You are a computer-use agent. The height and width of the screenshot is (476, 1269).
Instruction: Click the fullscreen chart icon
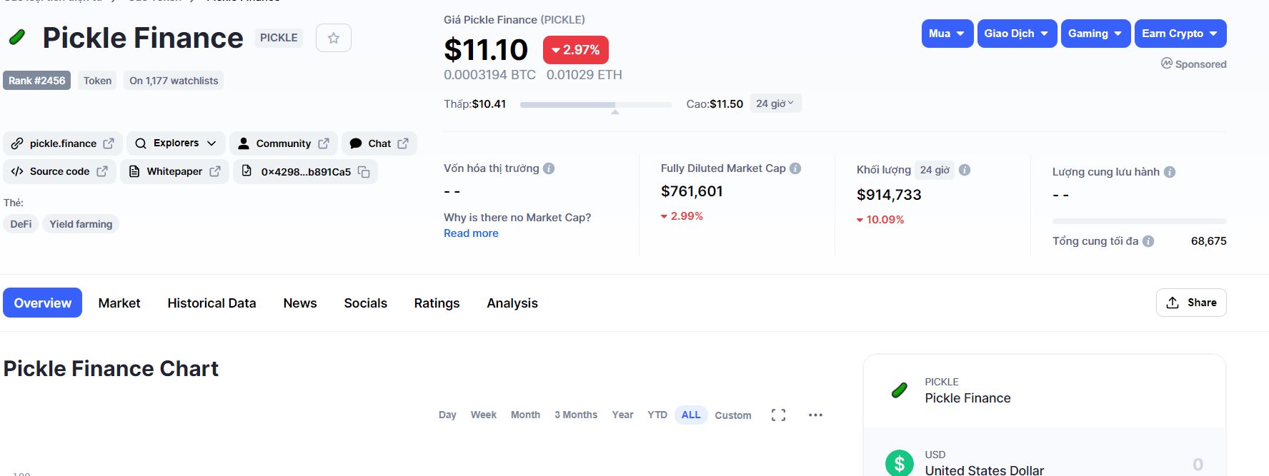(778, 415)
